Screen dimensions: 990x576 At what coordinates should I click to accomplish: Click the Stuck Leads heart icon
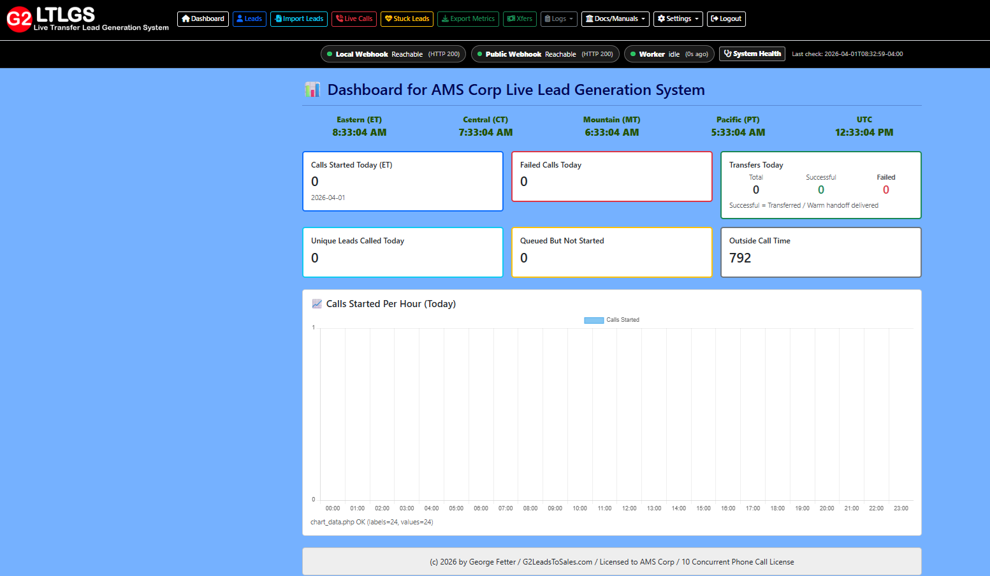[389, 18]
